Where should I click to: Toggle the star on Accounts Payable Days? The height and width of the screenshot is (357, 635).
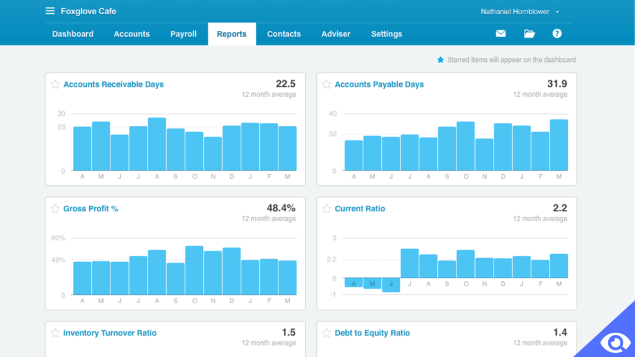tap(326, 84)
